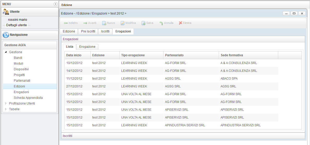Image resolution: width=310 pixels, height=145 pixels.
Task: Collapse the Gestione tree node
Action: [x=6, y=52]
